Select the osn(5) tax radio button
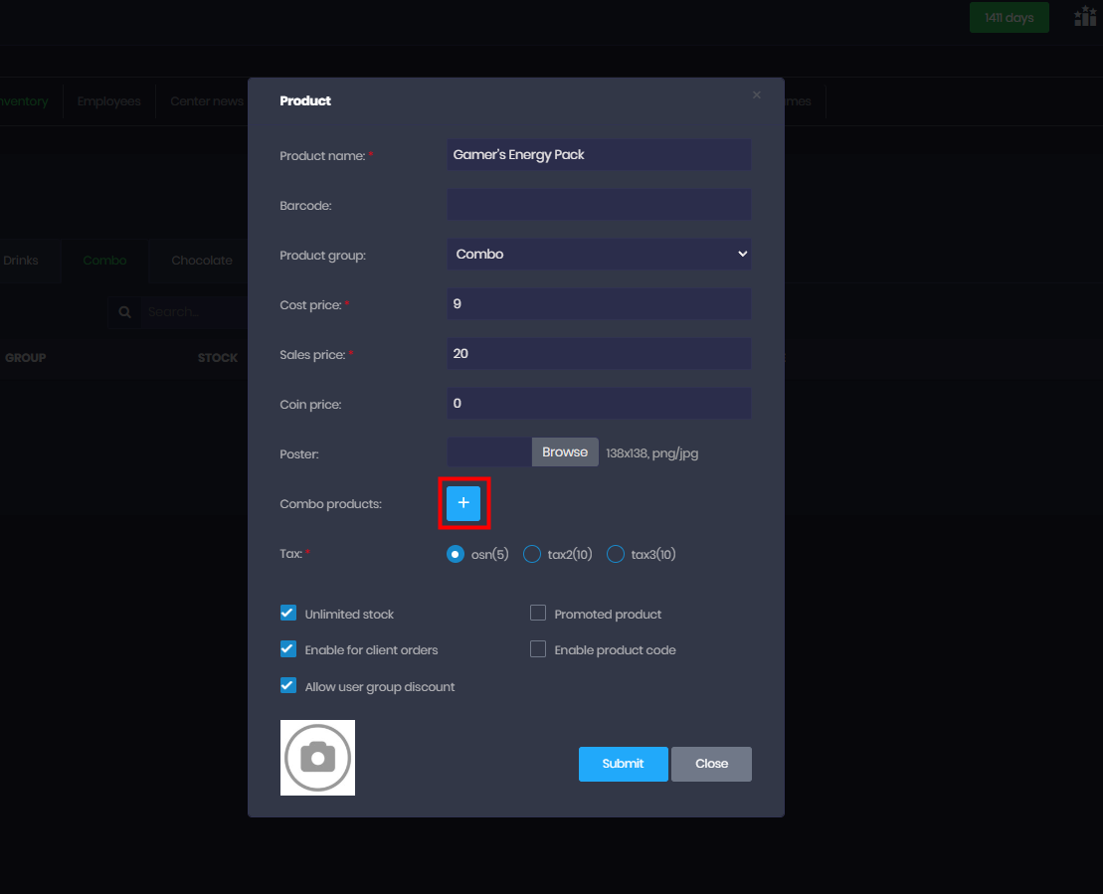Screen dimensions: 1103x894 point(456,554)
